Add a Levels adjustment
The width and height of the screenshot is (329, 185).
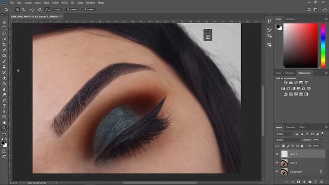[291, 83]
